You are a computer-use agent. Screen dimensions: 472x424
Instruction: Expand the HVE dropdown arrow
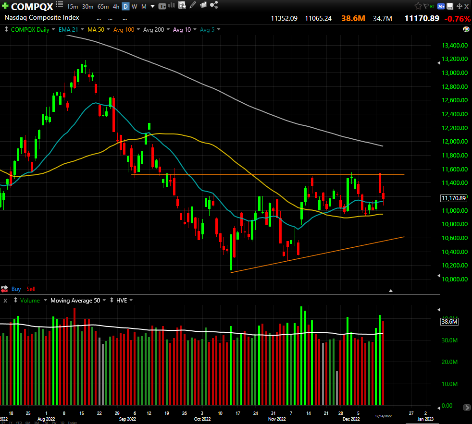tap(131, 300)
